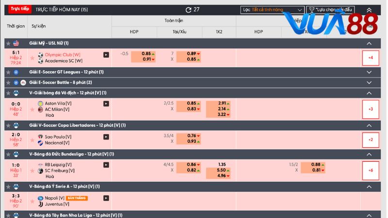Click the play icon for Napoli vs Juventus
388x218 pixels.
tap(106, 198)
